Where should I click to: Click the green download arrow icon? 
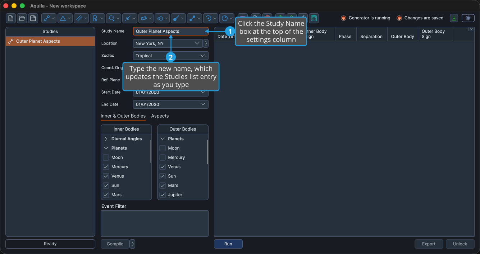click(454, 18)
